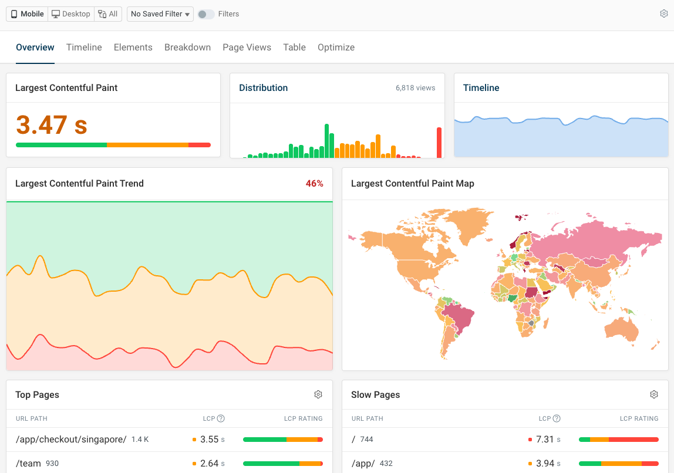Open the Breakdown tab
This screenshot has width=674, height=473.
pyautogui.click(x=187, y=47)
